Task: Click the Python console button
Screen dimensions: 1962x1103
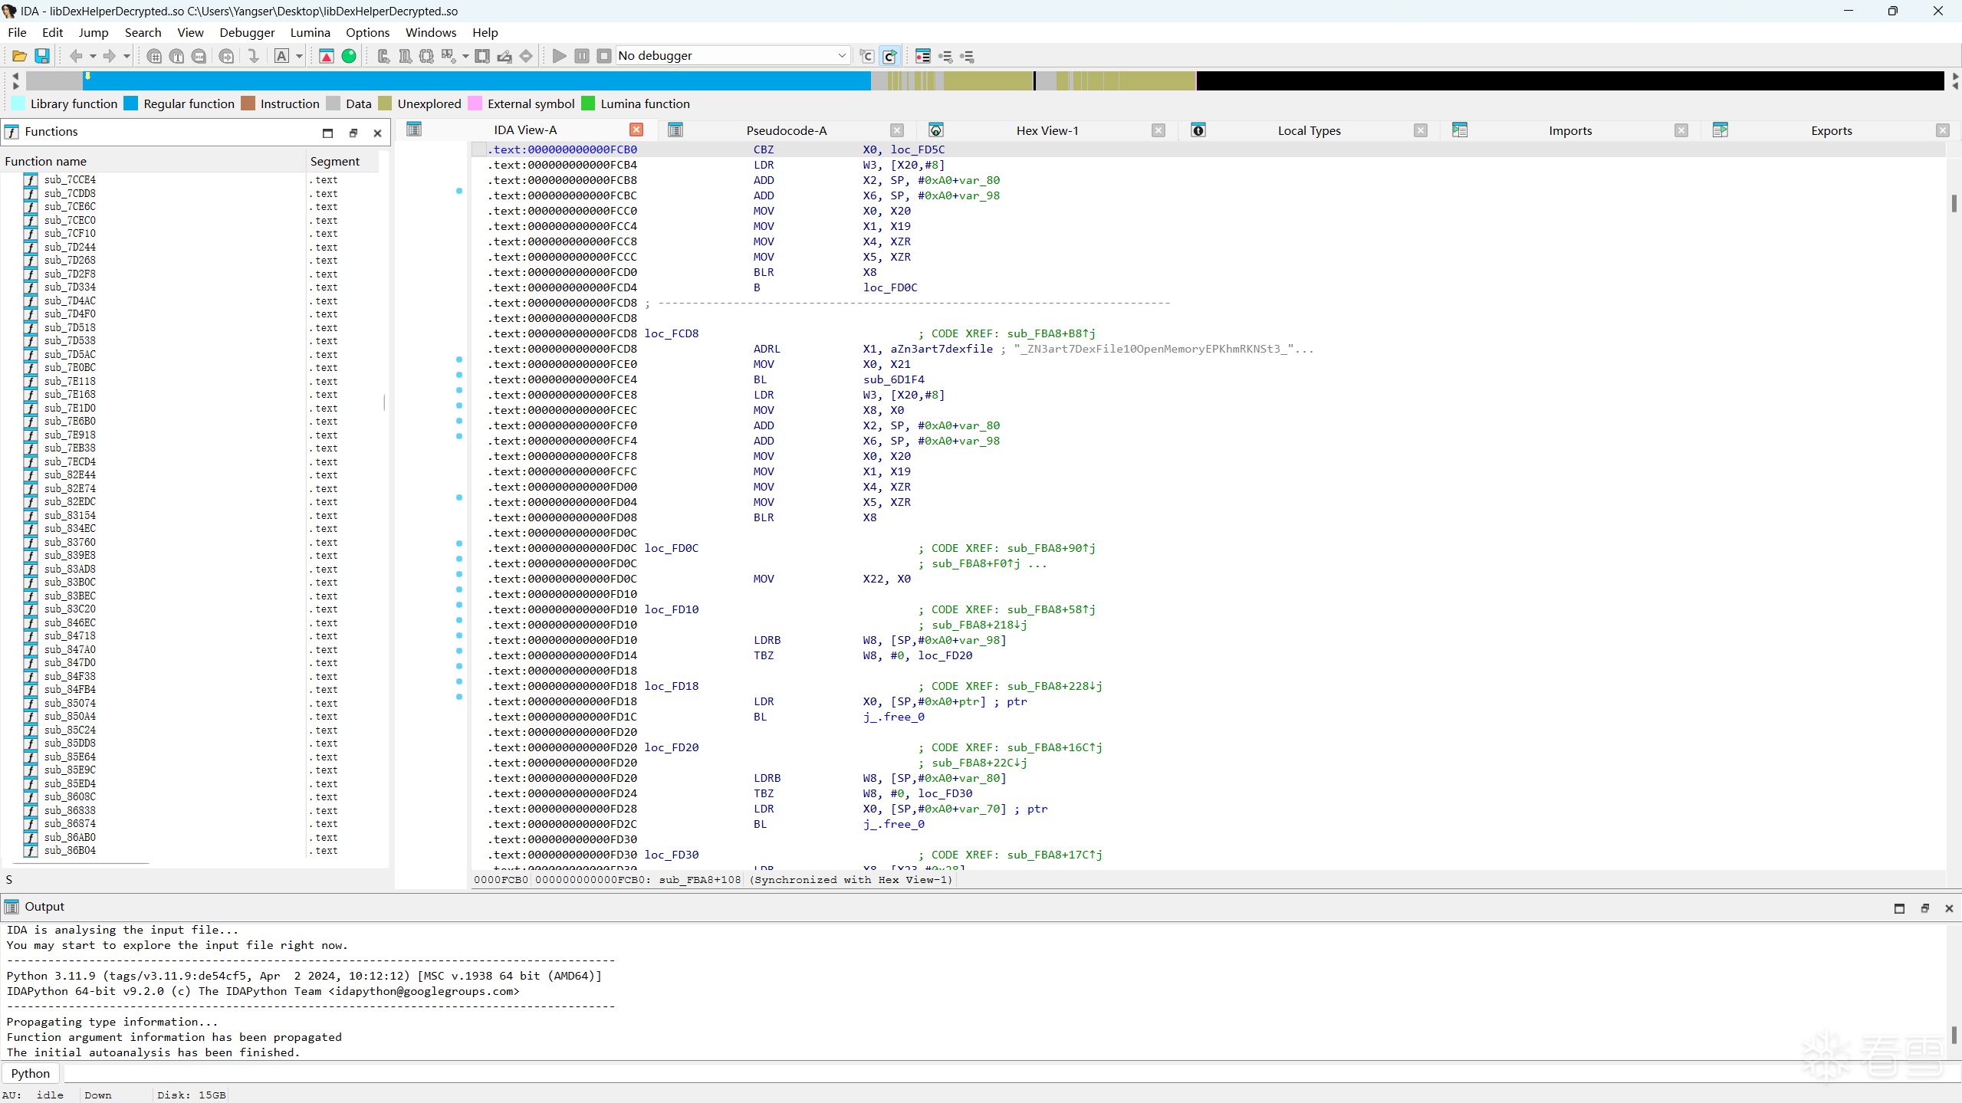Action: coord(31,1073)
